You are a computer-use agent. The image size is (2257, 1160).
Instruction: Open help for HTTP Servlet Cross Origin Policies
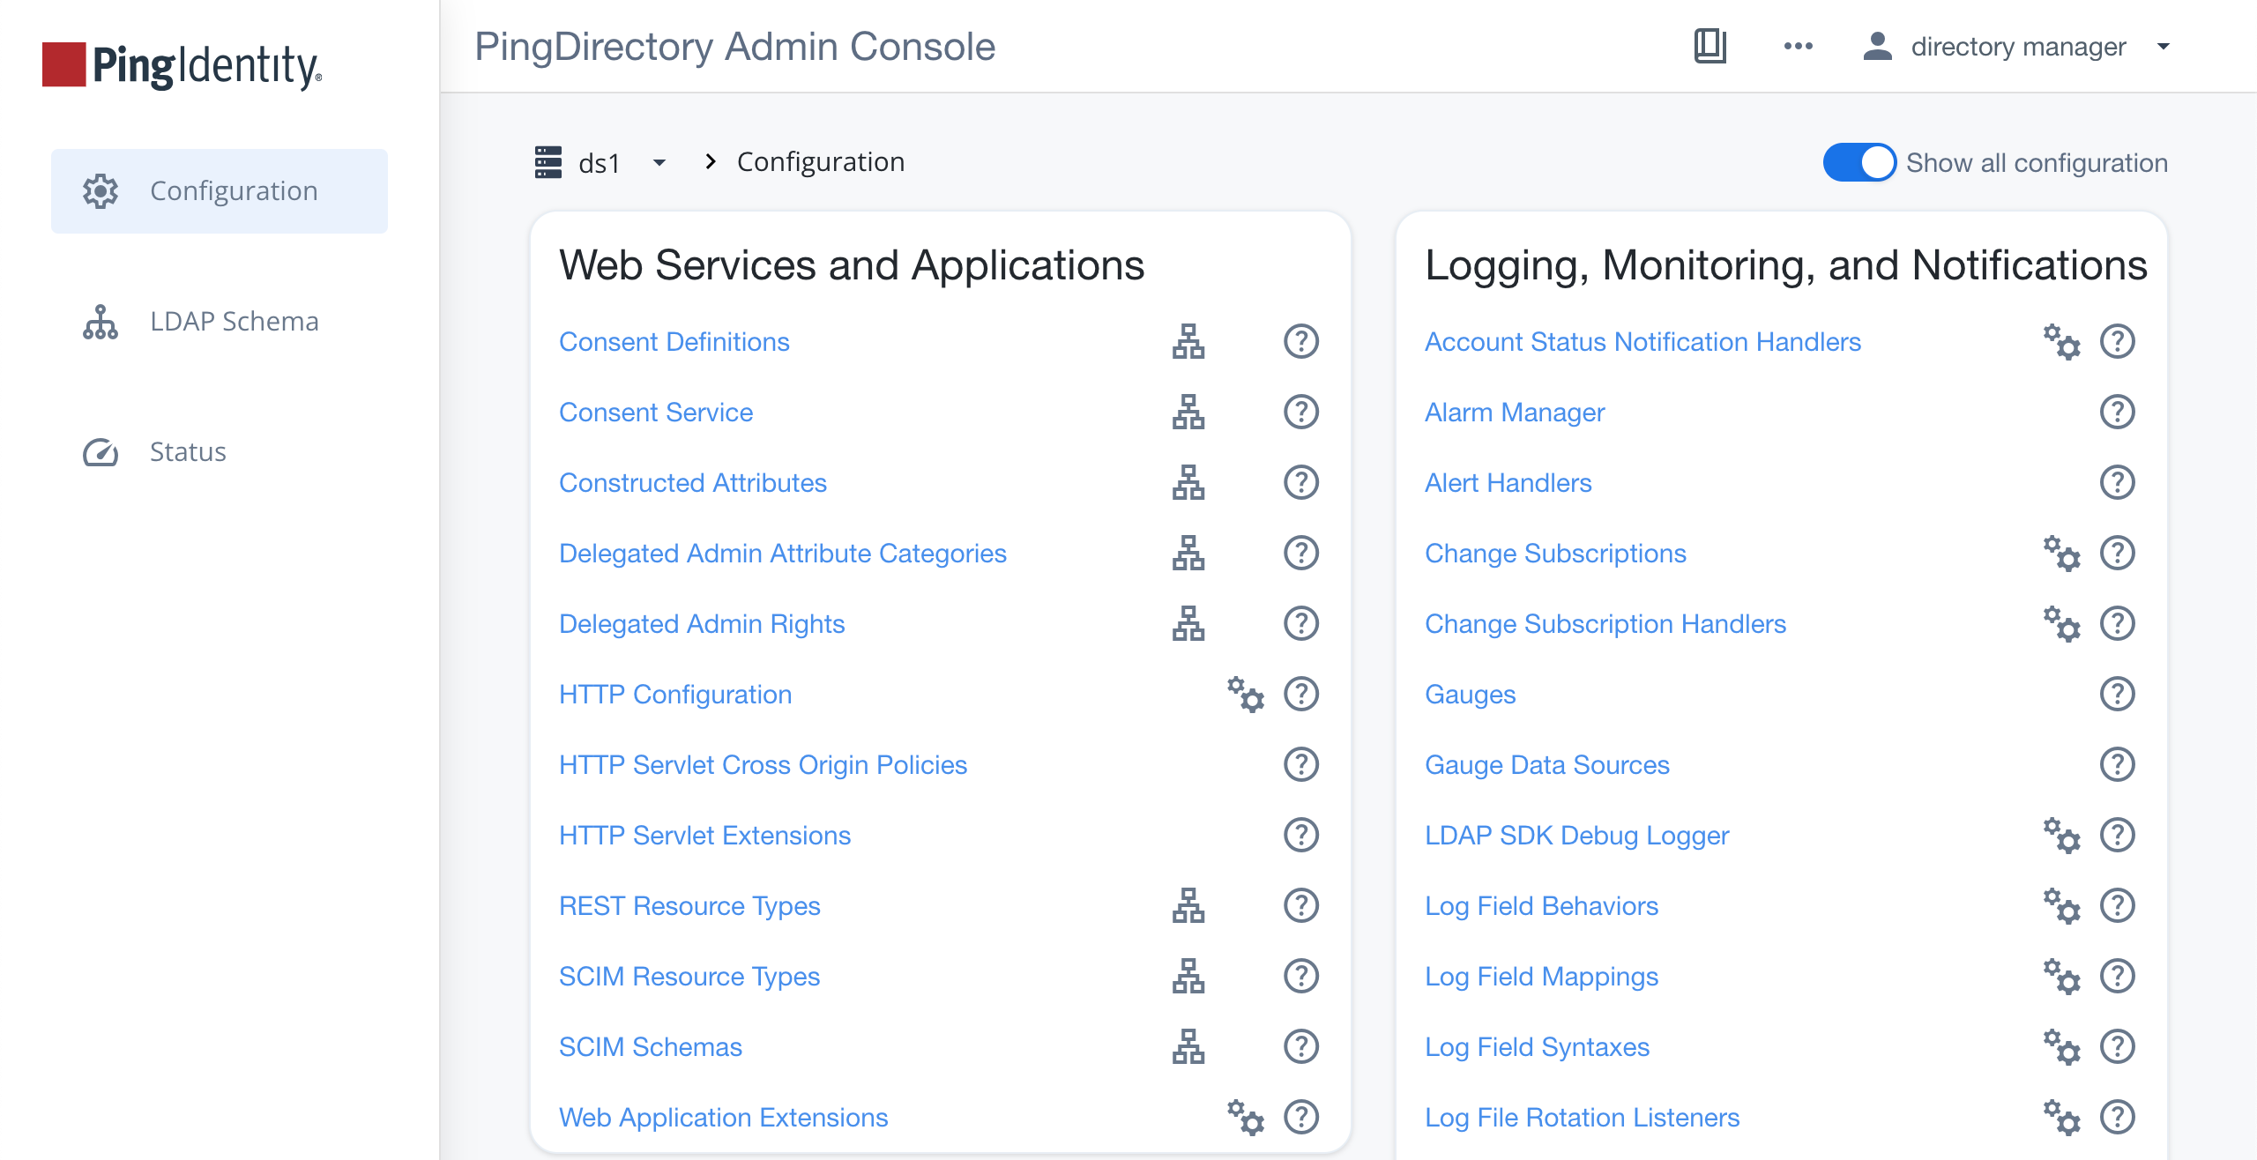1301,764
